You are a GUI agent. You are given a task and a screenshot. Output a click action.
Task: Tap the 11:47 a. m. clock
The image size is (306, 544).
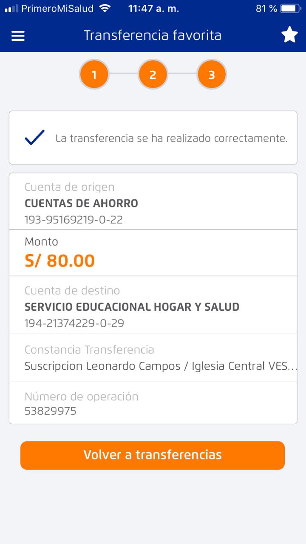pos(153,8)
